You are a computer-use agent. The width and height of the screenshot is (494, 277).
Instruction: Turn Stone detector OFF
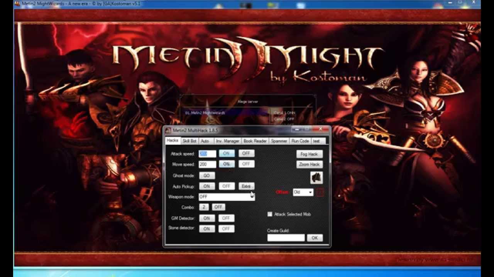point(226,229)
